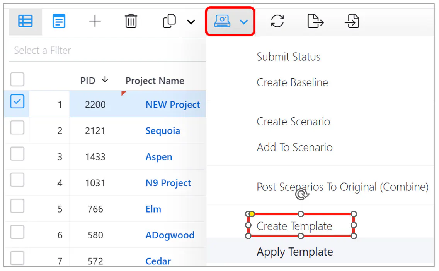Click the trash can delete icon

click(x=131, y=21)
